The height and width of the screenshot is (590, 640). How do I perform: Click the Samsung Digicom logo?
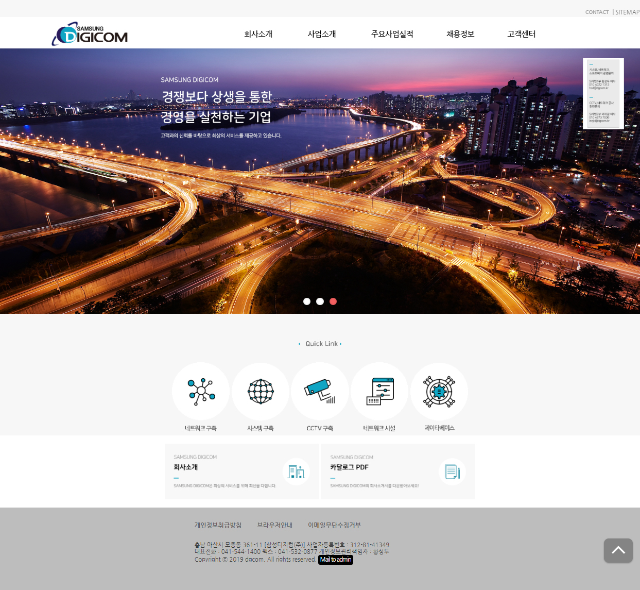point(90,34)
